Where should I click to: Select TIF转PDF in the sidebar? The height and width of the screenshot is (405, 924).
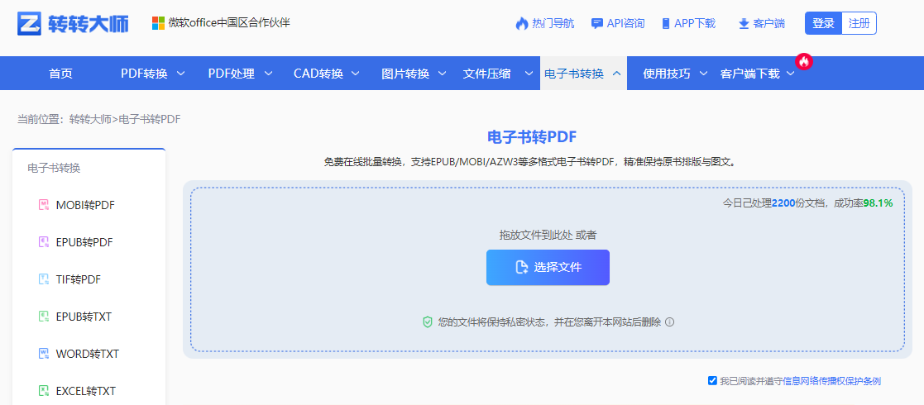(x=79, y=279)
